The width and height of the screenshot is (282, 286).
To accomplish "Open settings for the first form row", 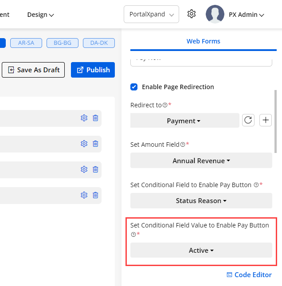I will click(x=84, y=118).
